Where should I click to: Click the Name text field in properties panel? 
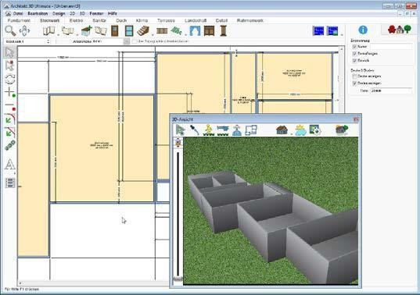[391, 47]
